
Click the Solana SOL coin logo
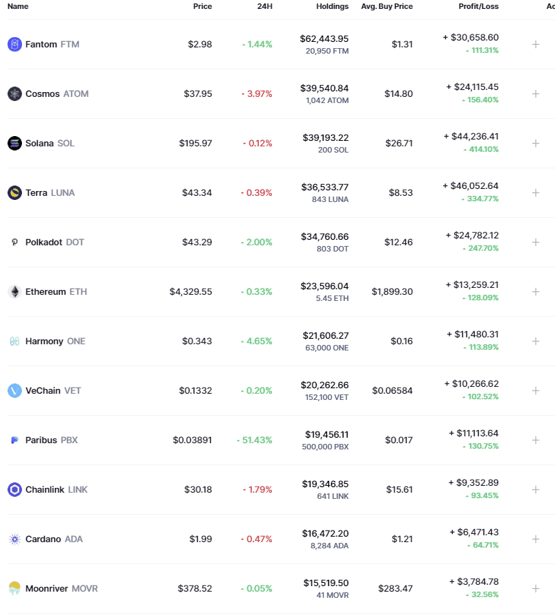pyautogui.click(x=14, y=143)
